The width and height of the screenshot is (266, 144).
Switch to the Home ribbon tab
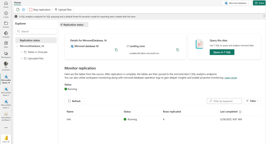[17, 3]
